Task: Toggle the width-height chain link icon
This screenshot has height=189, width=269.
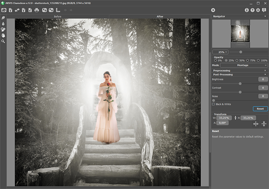Action: pyautogui.click(x=235, y=118)
